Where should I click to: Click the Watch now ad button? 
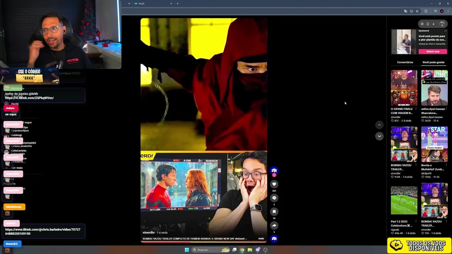(433, 52)
